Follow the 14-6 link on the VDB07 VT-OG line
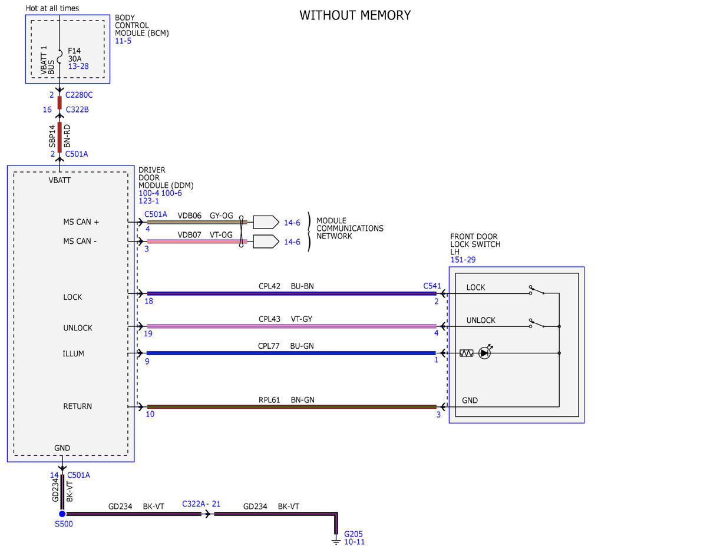Screen dimensions: 707x546 click(292, 241)
